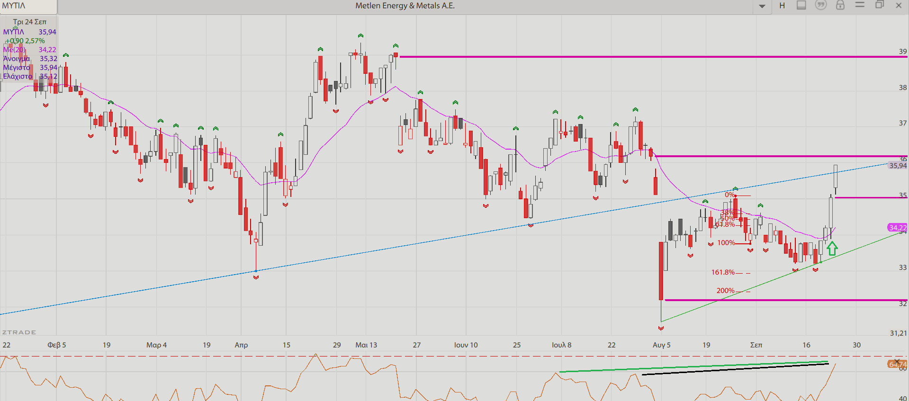Click the Απρ date axis label

click(x=241, y=345)
